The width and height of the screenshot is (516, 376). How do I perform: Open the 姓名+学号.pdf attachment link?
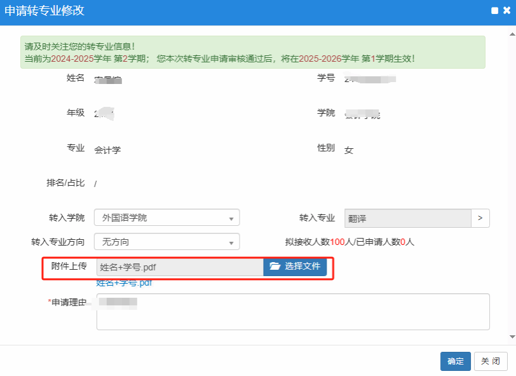124,283
